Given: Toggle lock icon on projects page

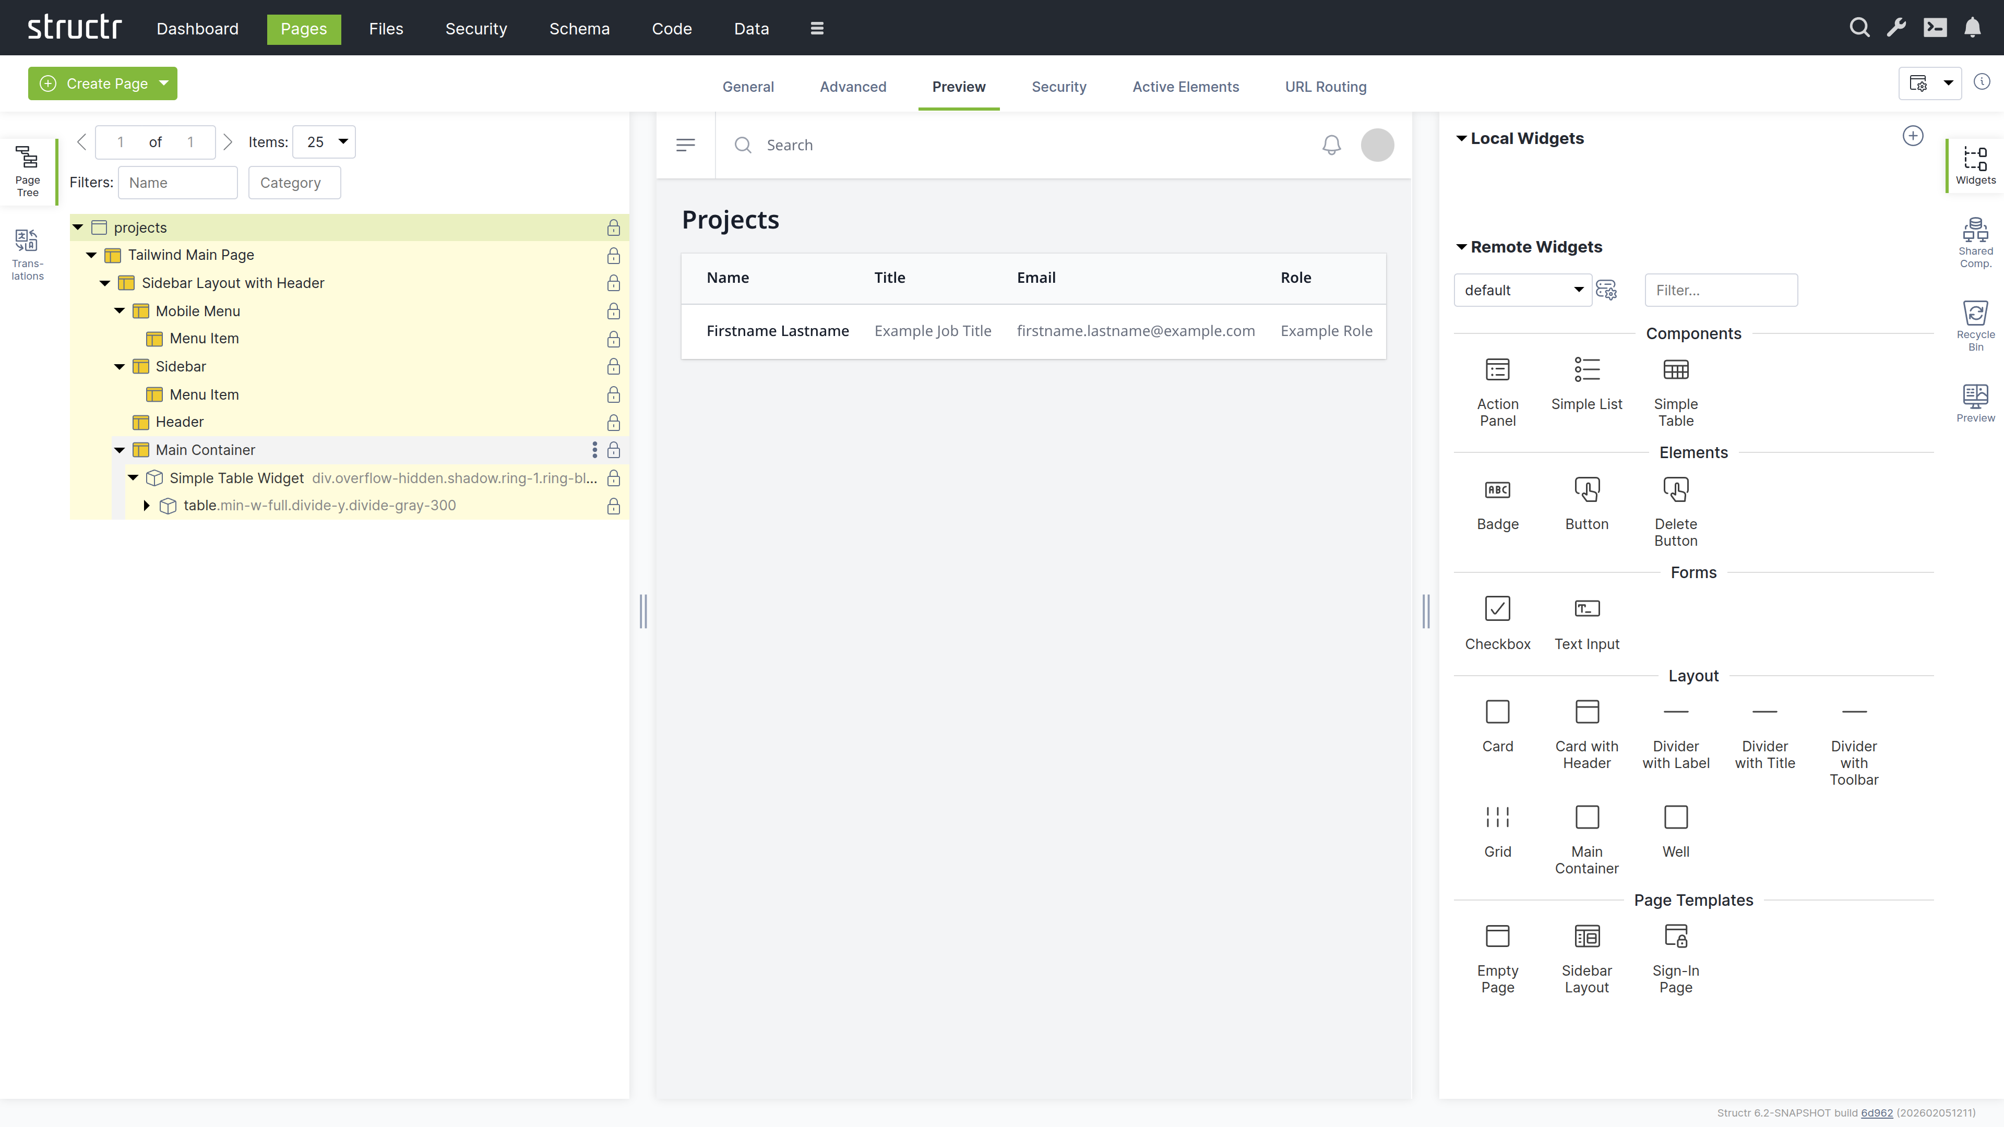Looking at the screenshot, I should pos(613,228).
